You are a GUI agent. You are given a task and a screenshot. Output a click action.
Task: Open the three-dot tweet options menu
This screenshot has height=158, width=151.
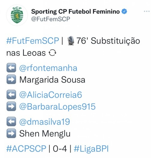147,11
